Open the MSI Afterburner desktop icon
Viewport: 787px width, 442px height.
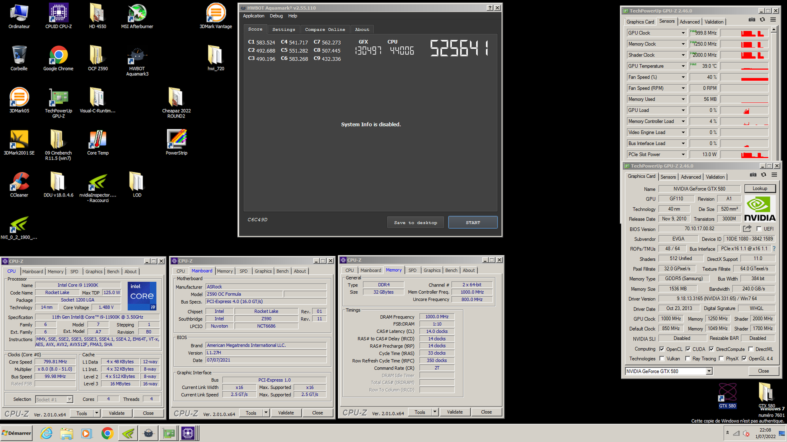pos(137,16)
